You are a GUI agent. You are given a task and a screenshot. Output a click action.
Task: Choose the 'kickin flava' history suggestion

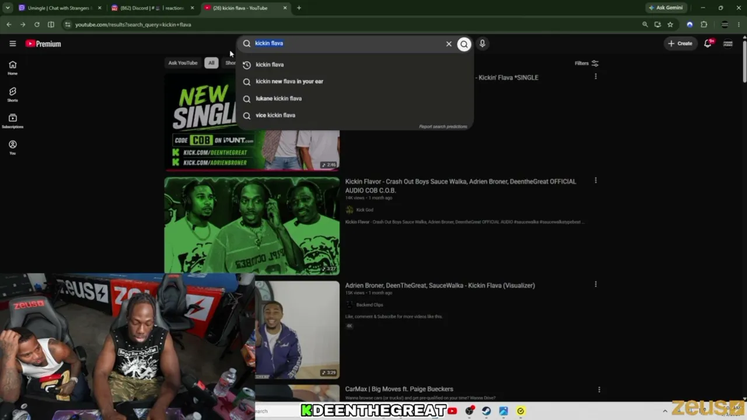pos(355,65)
